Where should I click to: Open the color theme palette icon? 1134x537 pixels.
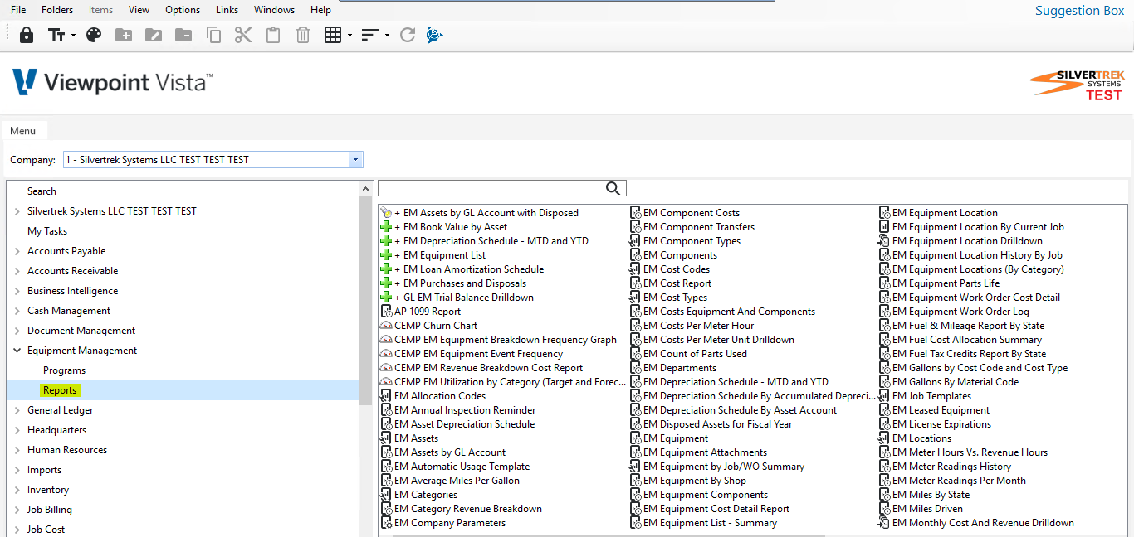click(x=94, y=35)
